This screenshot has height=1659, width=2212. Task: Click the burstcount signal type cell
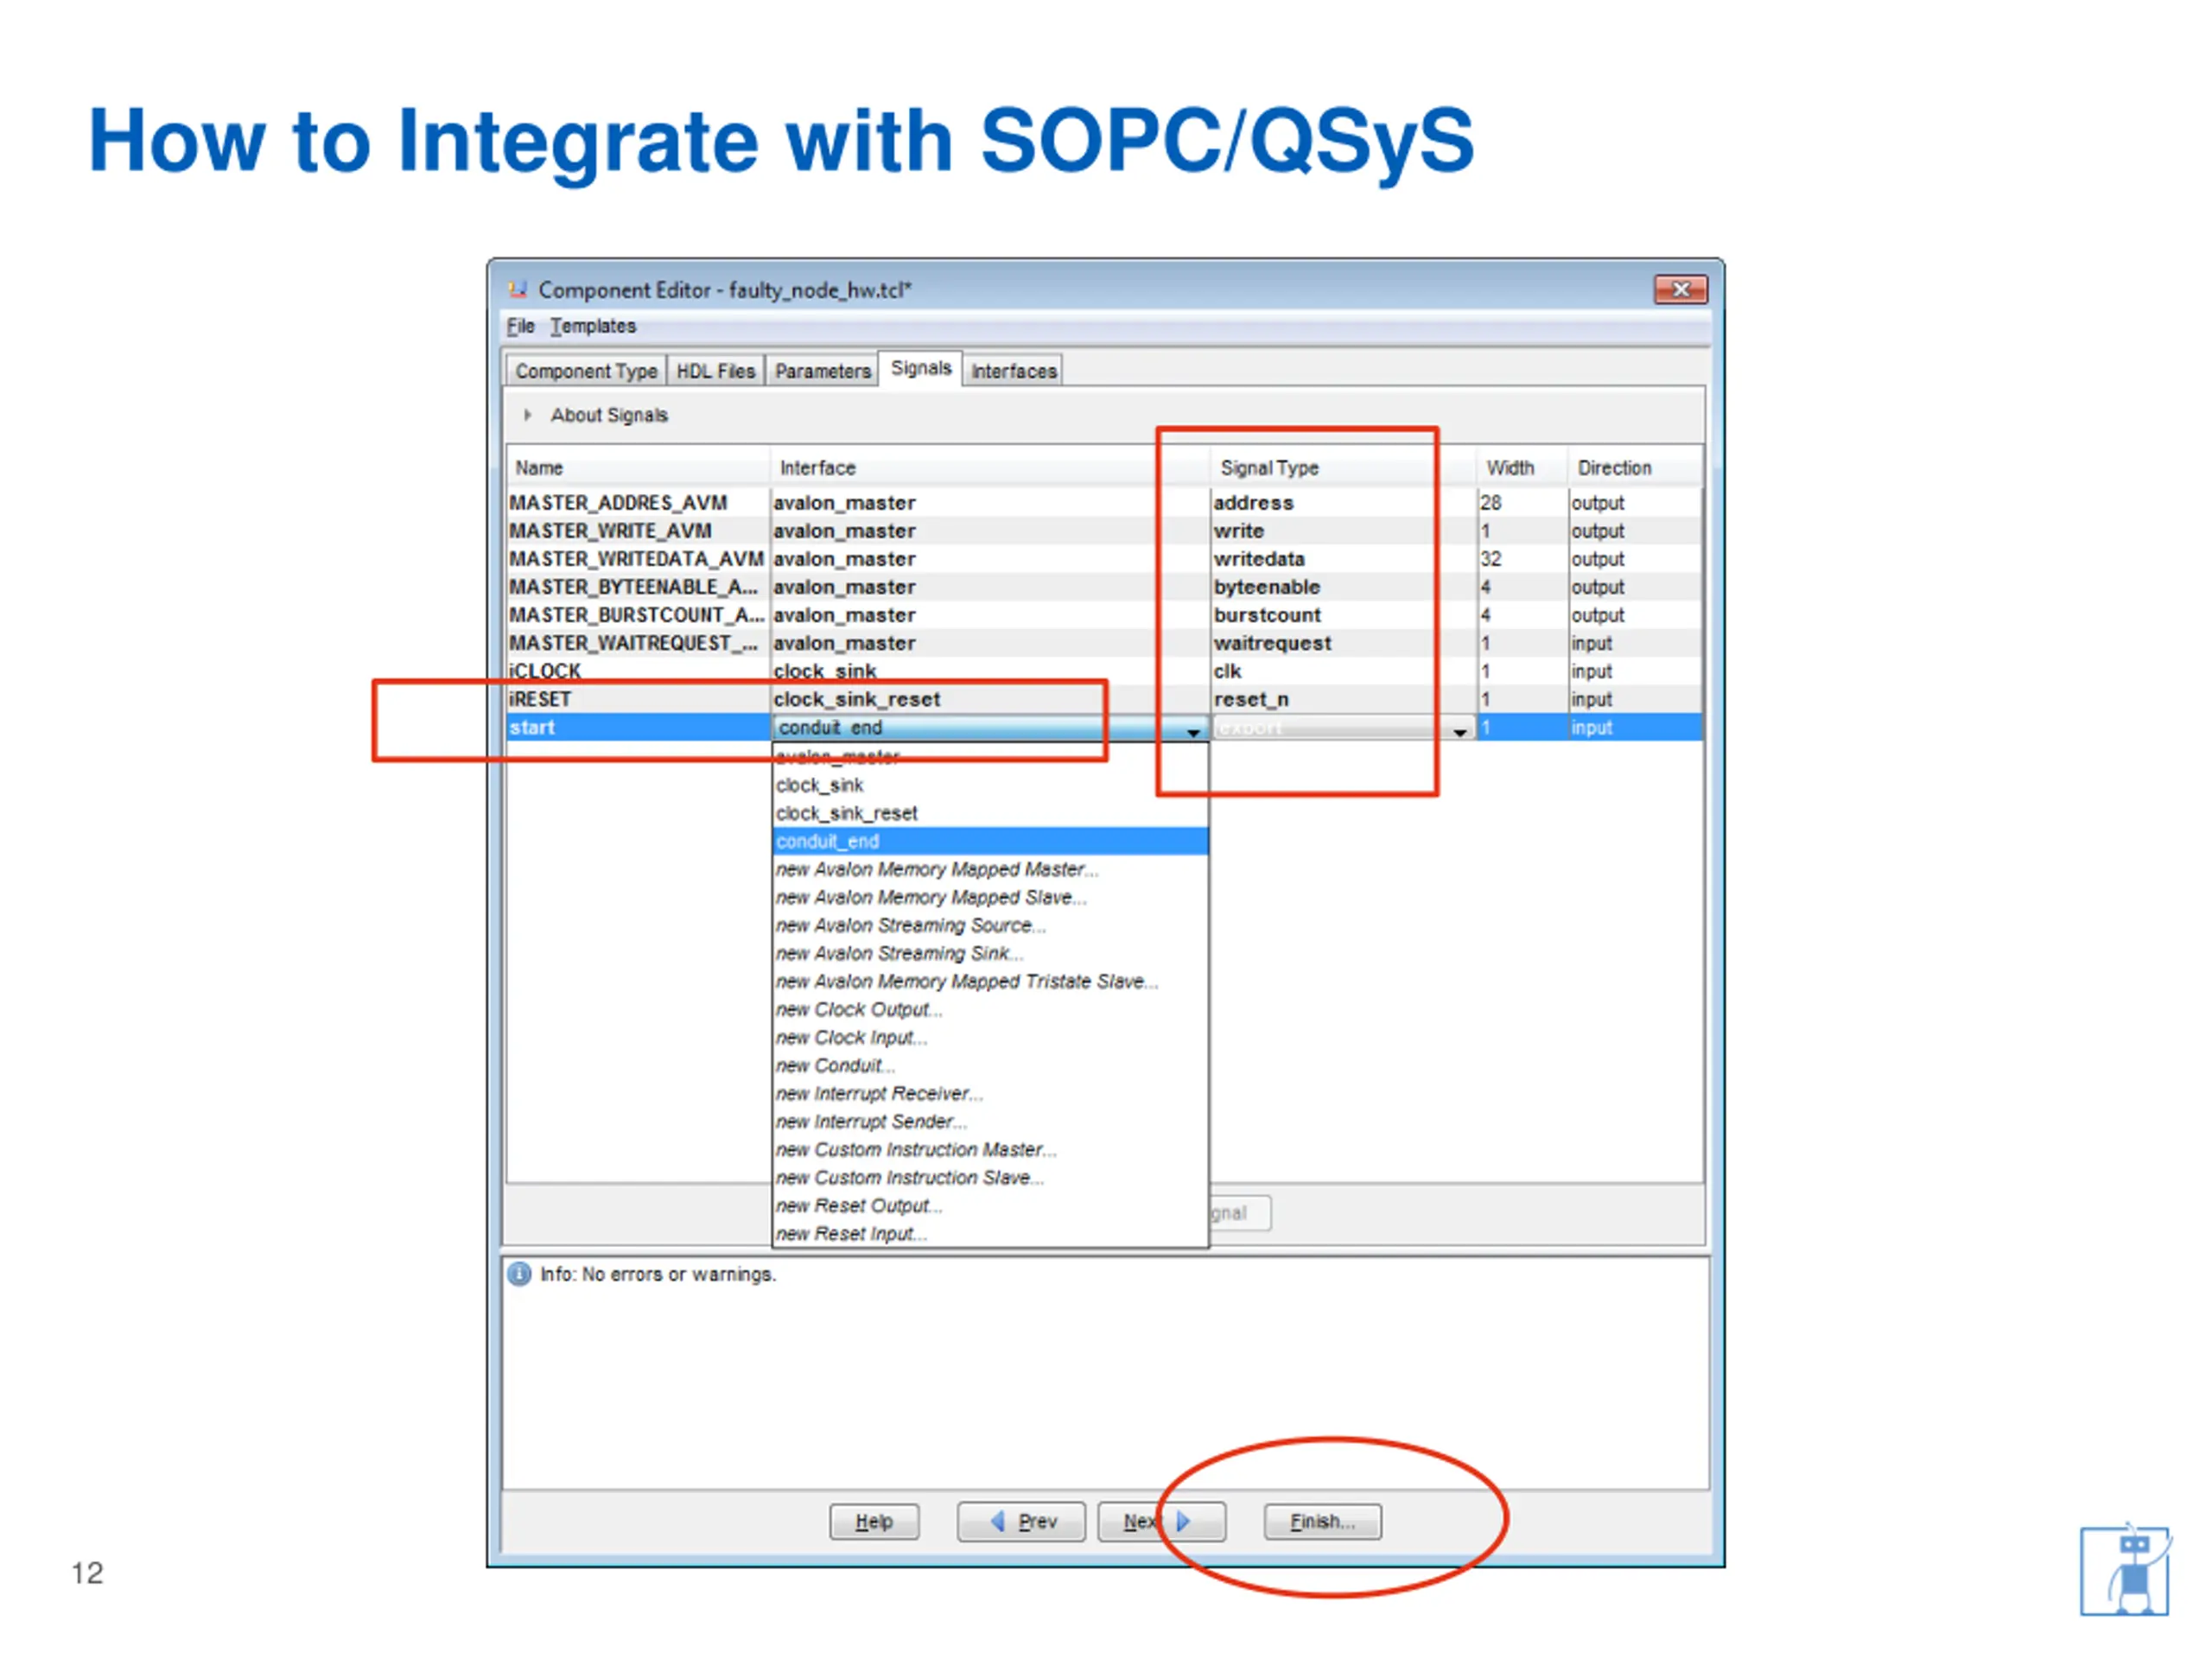click(x=1343, y=615)
